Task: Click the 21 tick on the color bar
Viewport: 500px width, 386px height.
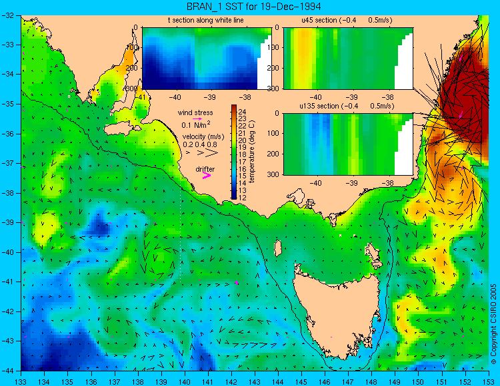Action: [x=243, y=133]
